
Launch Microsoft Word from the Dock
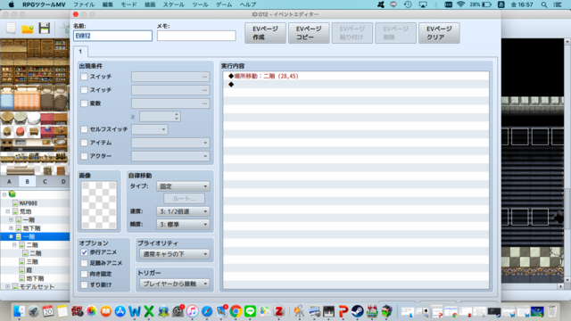coord(135,311)
